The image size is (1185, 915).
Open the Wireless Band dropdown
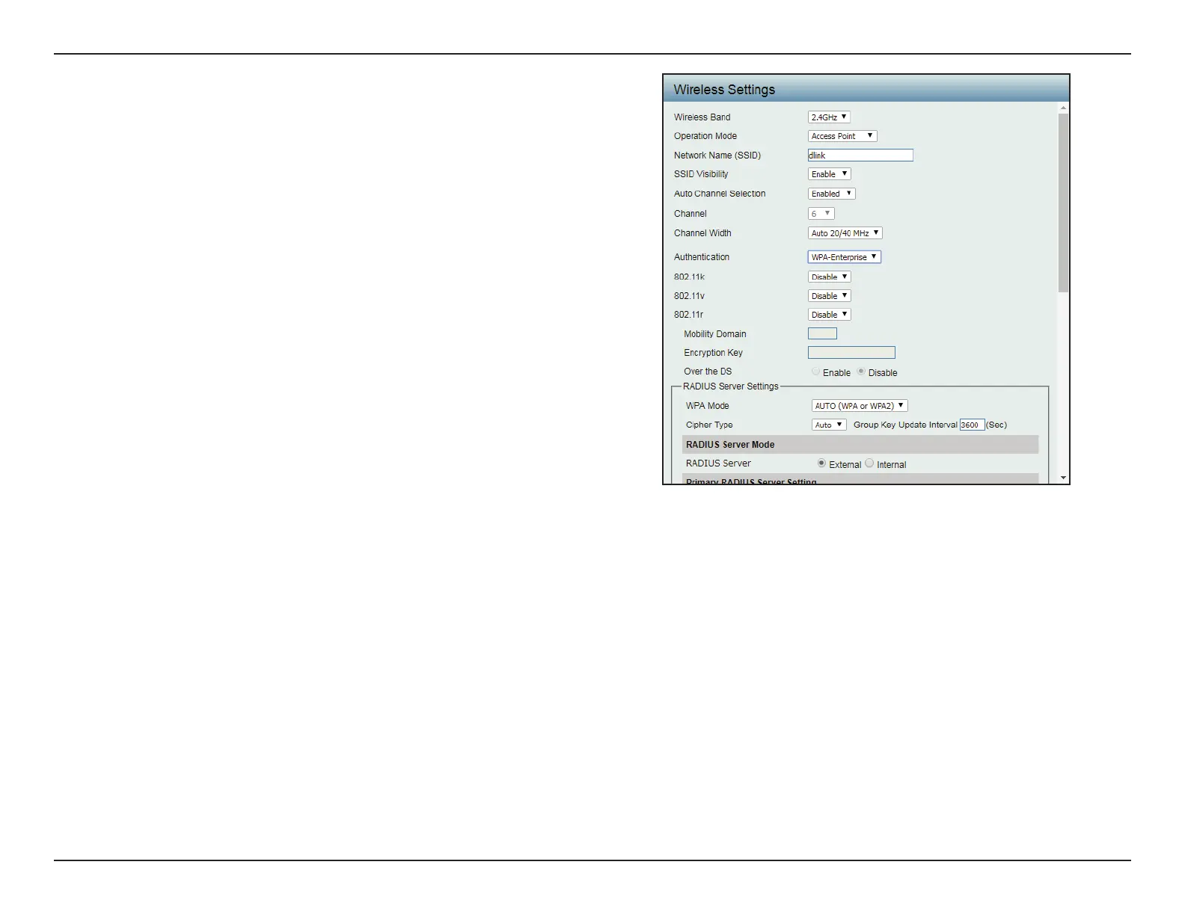pos(829,117)
